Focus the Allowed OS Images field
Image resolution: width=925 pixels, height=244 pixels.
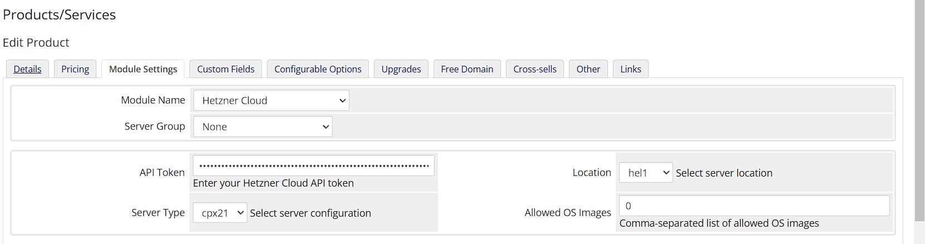point(754,206)
